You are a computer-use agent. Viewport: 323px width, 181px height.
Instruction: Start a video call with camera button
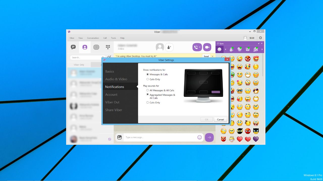[207, 47]
